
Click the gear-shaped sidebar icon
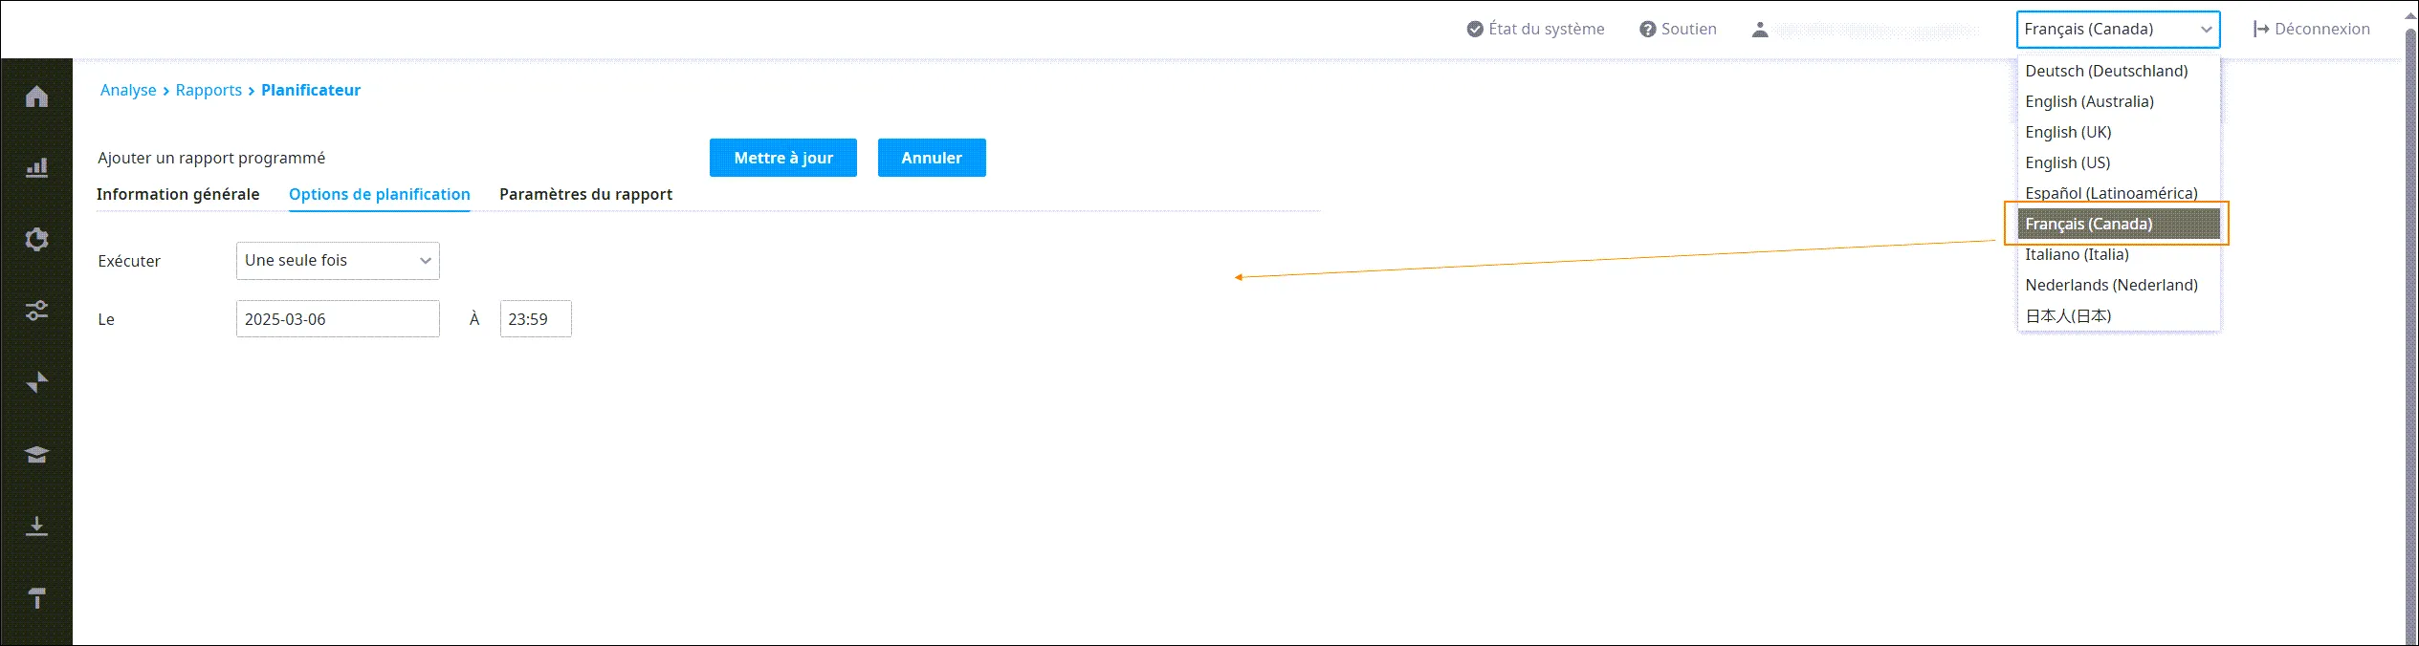point(36,239)
